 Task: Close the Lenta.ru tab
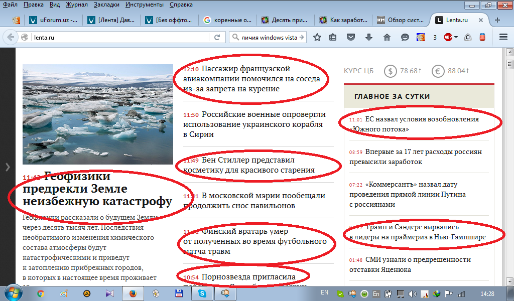point(480,20)
